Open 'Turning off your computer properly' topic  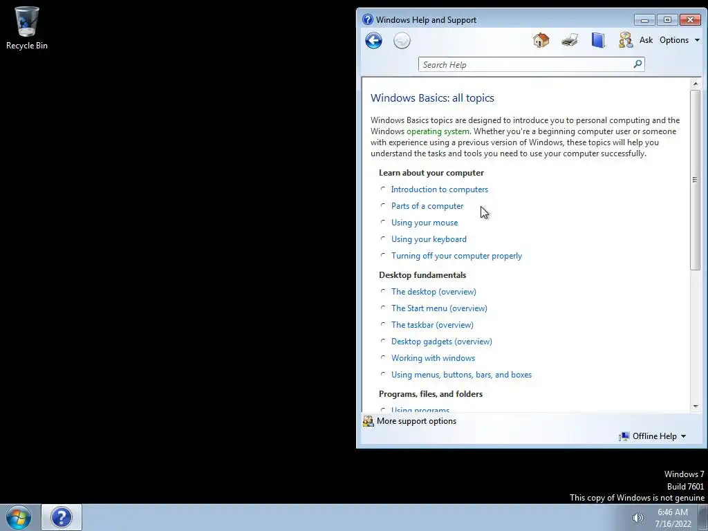click(x=456, y=256)
